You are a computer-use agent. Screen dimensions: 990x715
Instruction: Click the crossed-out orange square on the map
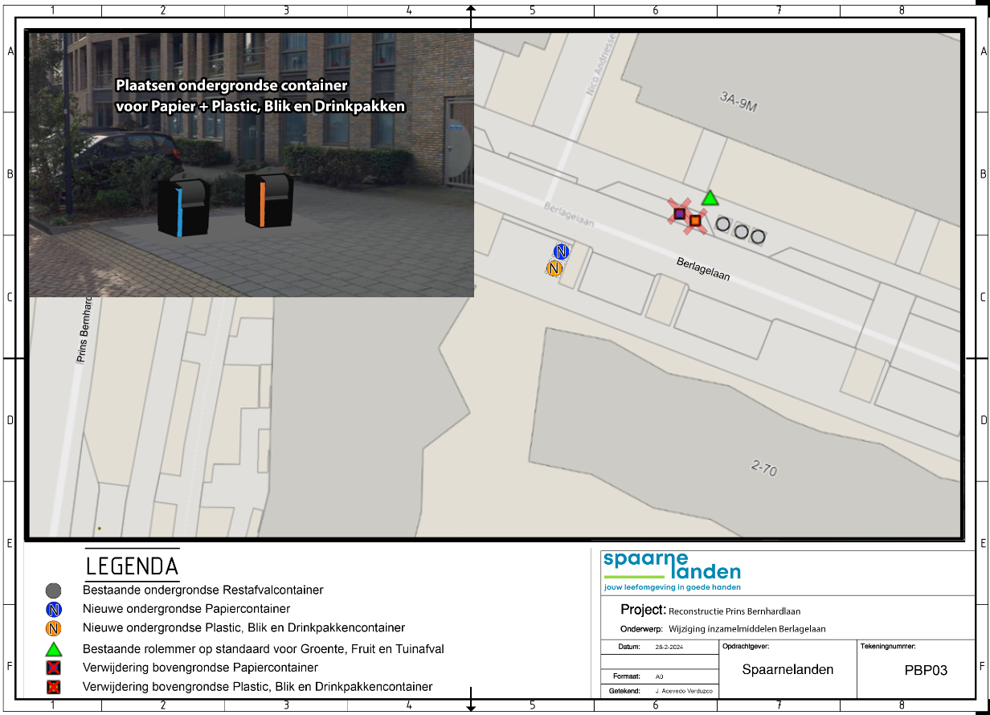click(695, 220)
